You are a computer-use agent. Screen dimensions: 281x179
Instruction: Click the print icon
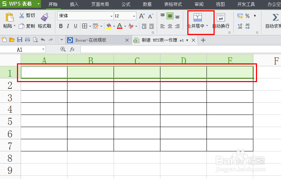[27, 39]
